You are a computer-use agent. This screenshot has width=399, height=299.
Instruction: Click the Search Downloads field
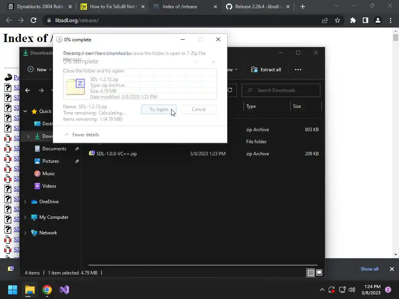[281, 90]
